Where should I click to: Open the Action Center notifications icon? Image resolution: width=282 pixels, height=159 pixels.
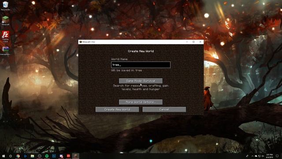tap(277, 156)
